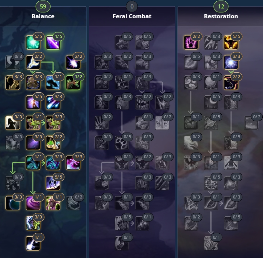Screen dimensions: 263x258
Task: Click the Master Shapeshifter talent icon (2/2)
Action: (231, 83)
